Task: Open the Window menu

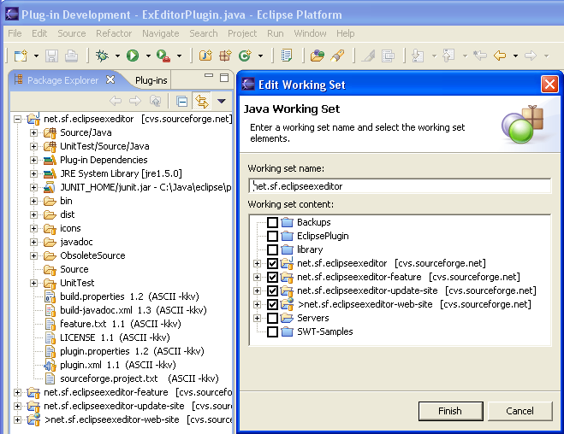Action: (x=310, y=33)
